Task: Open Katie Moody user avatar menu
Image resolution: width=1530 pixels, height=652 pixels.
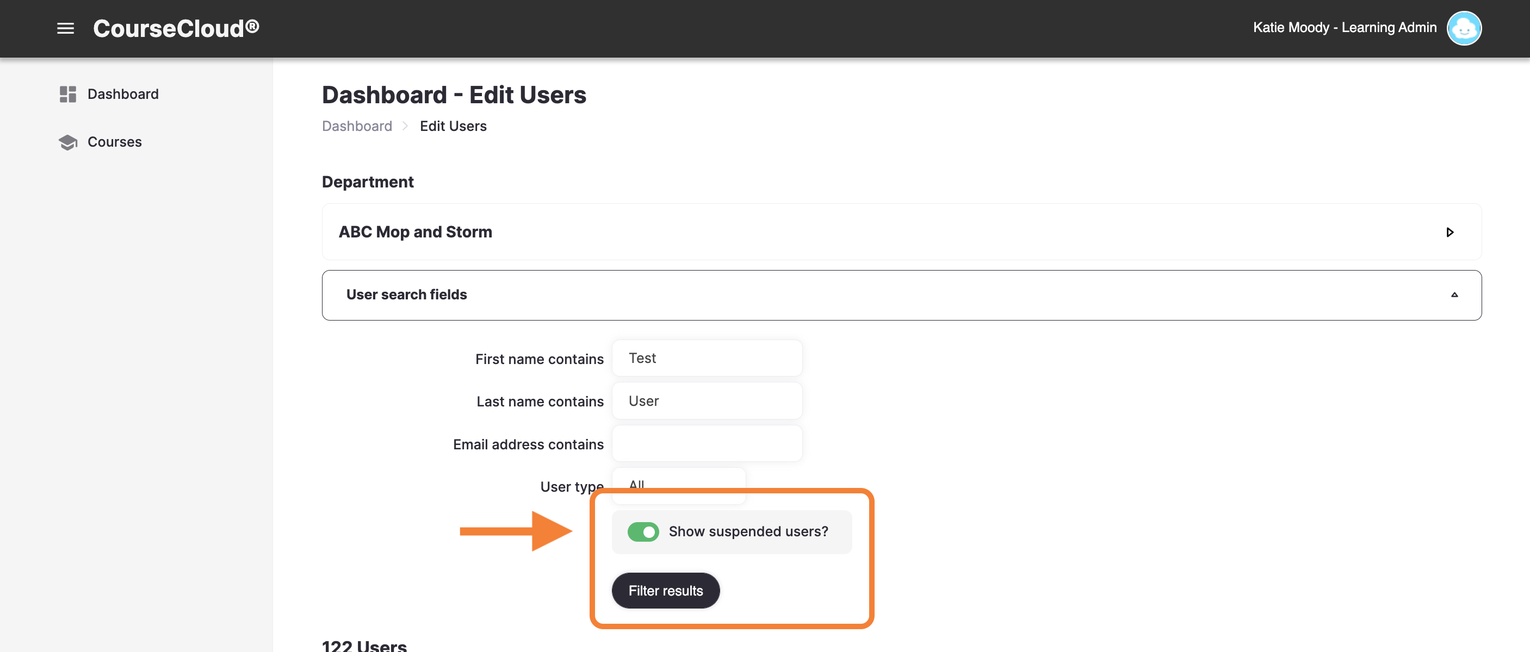Action: tap(1464, 28)
